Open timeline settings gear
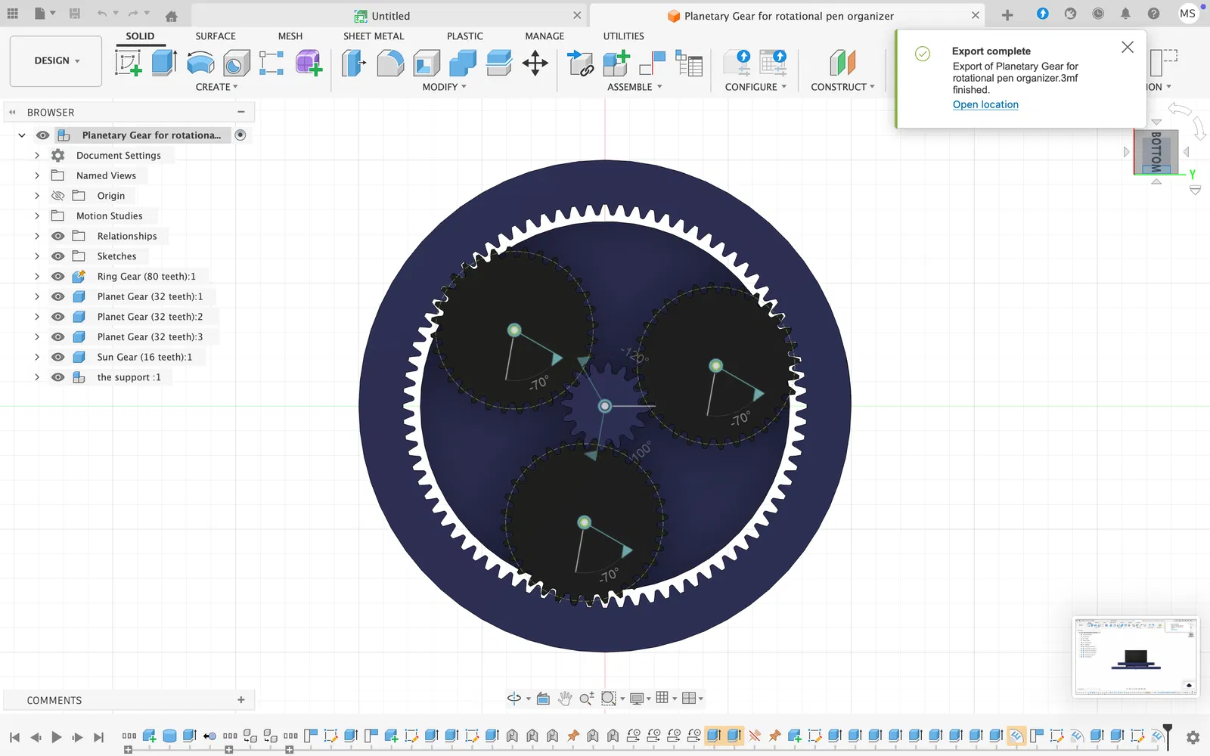 tap(1193, 737)
